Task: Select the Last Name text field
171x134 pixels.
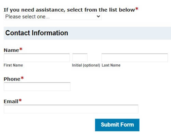Action: click(x=135, y=58)
